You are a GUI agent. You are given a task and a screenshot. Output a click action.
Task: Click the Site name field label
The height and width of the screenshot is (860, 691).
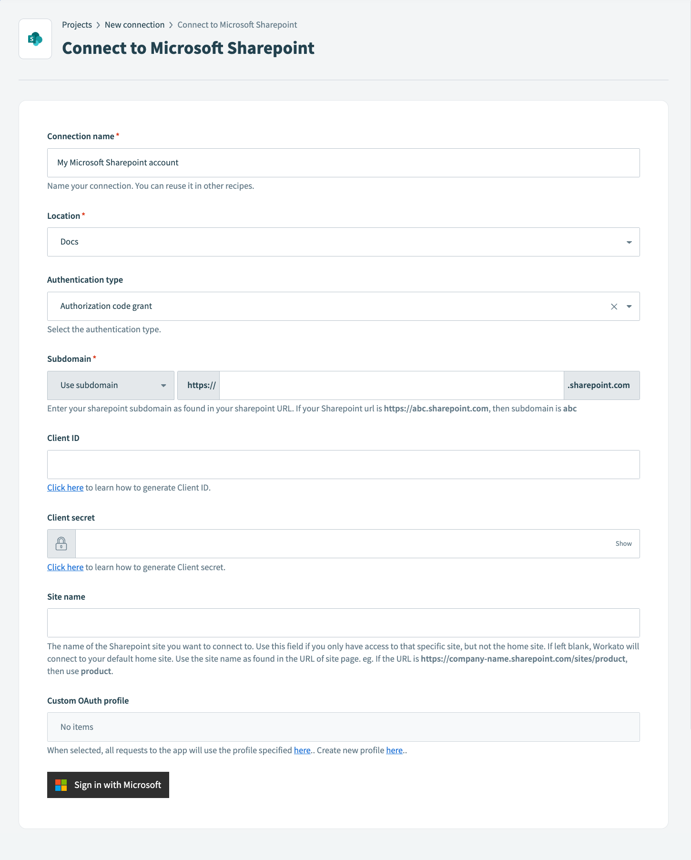[x=66, y=597]
